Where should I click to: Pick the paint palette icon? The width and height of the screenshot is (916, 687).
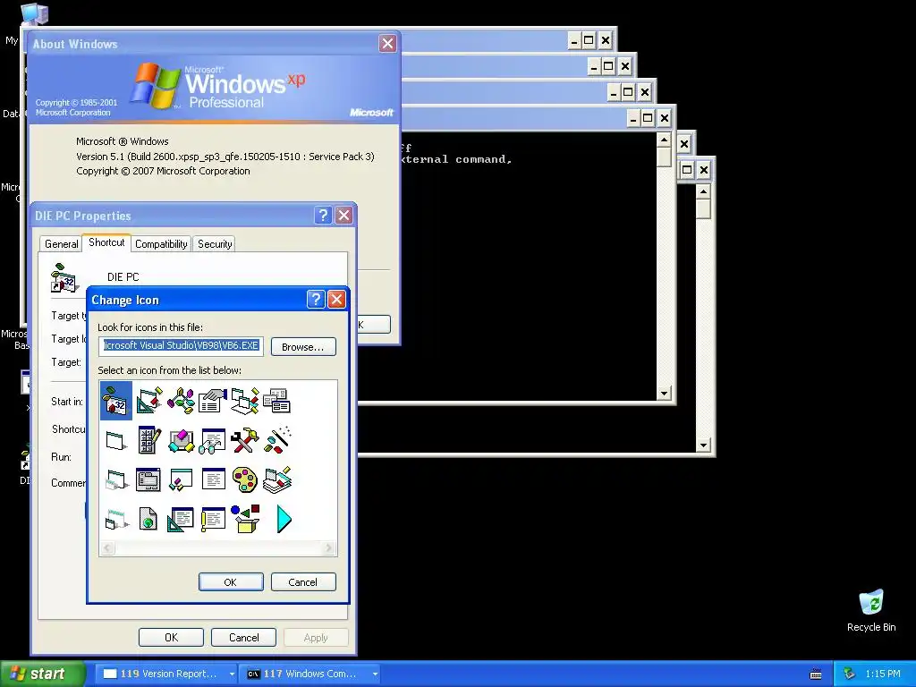click(x=245, y=479)
